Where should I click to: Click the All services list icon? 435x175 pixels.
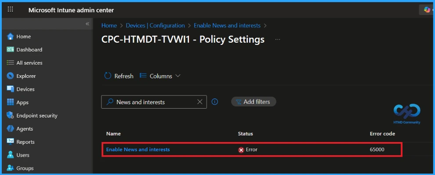coord(10,63)
